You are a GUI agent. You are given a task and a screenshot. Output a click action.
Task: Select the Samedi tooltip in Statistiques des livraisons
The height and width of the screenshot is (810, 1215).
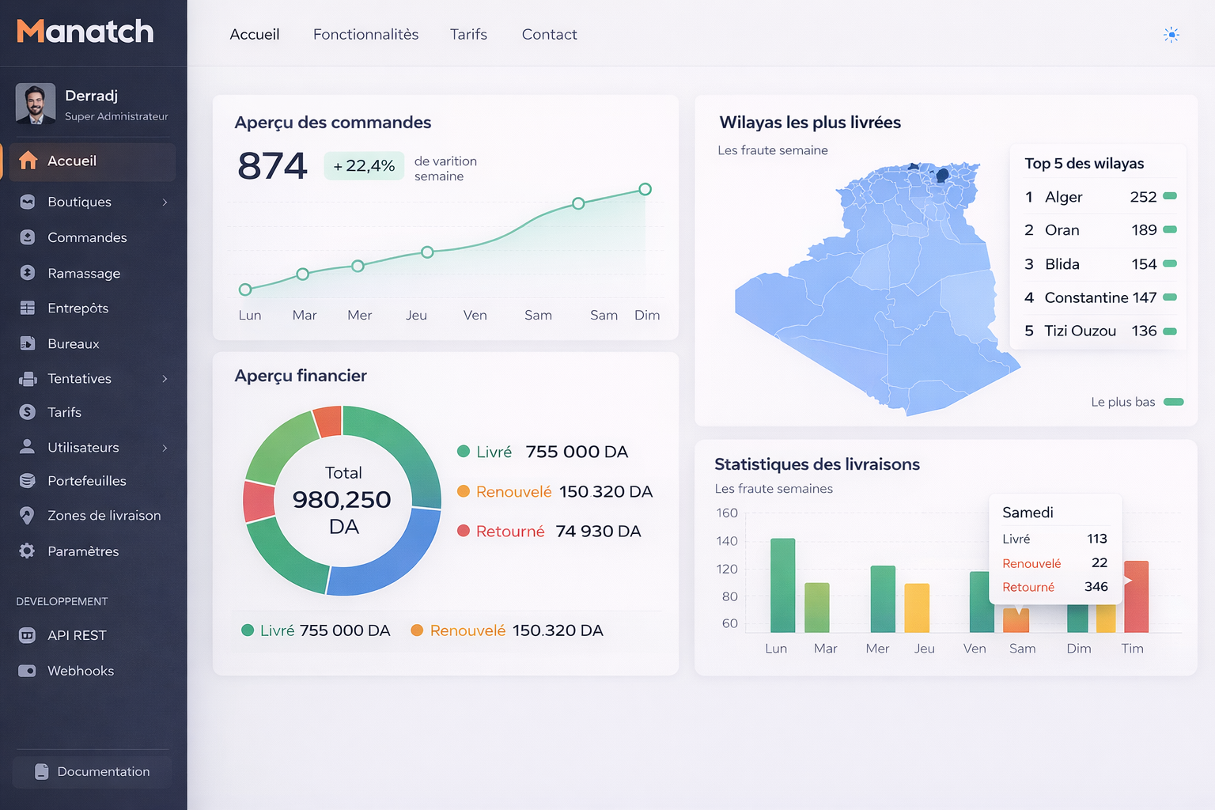coord(1055,549)
